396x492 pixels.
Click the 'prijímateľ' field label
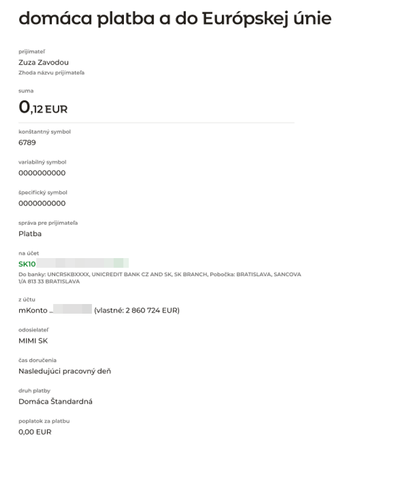coord(31,51)
